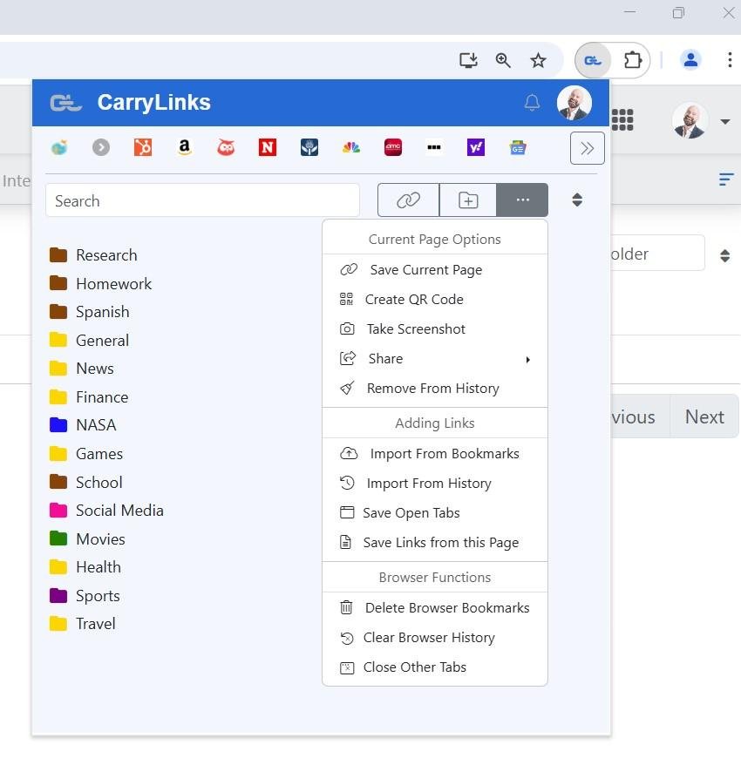Open the Homework folder

tap(100, 283)
